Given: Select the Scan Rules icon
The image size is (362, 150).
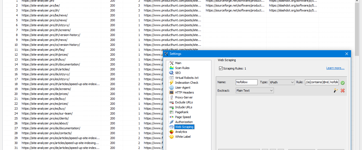Looking at the screenshot, I should [171, 68].
